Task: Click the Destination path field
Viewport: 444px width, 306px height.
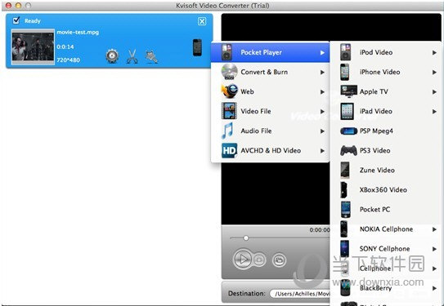Action: click(300, 294)
